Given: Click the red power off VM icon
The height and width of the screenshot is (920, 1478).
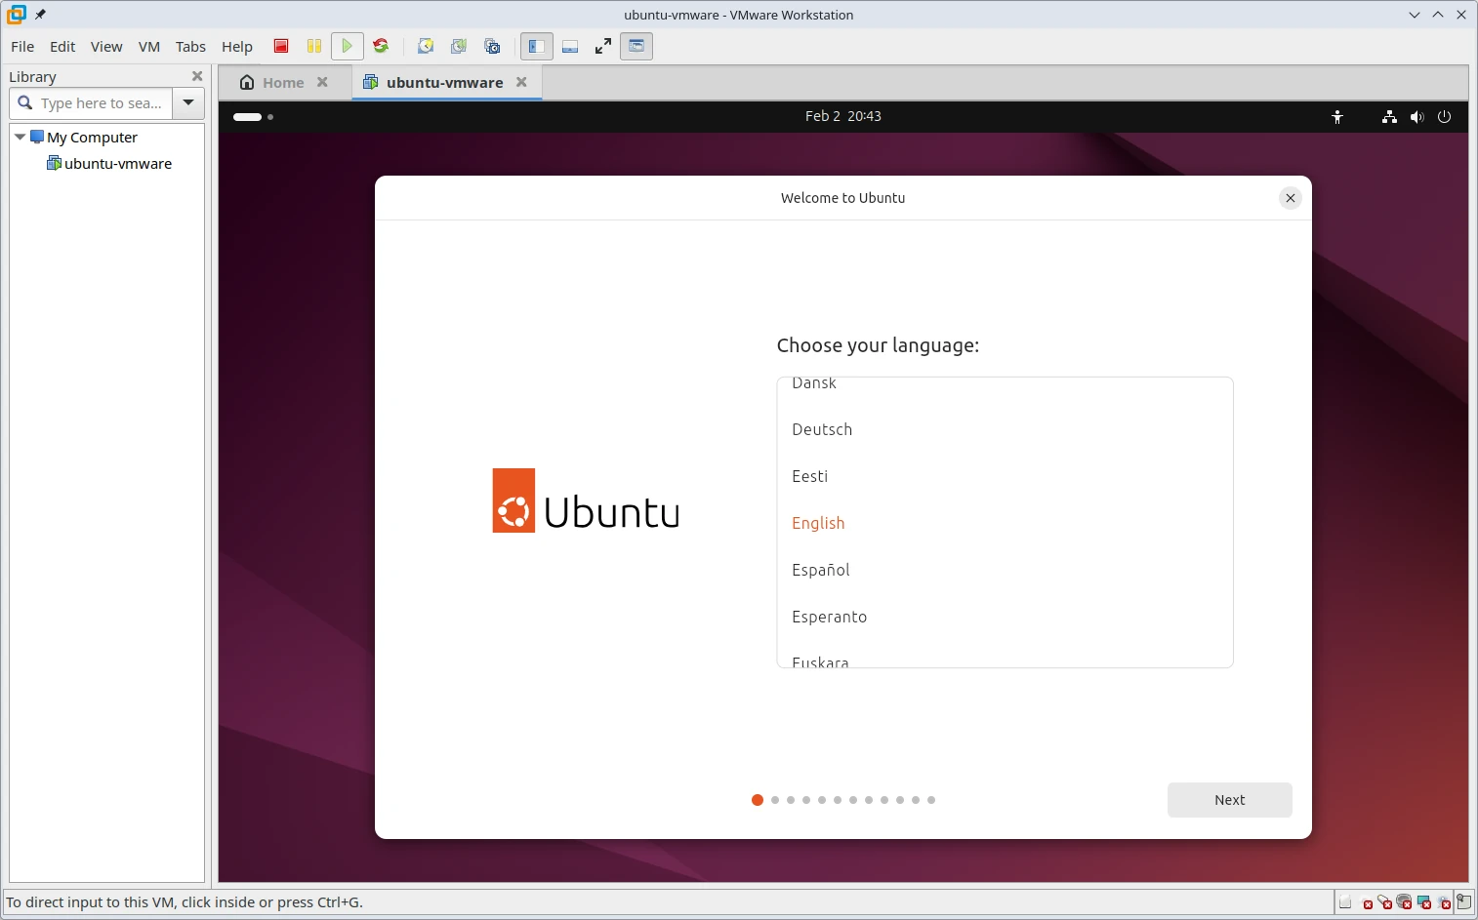Looking at the screenshot, I should (281, 46).
